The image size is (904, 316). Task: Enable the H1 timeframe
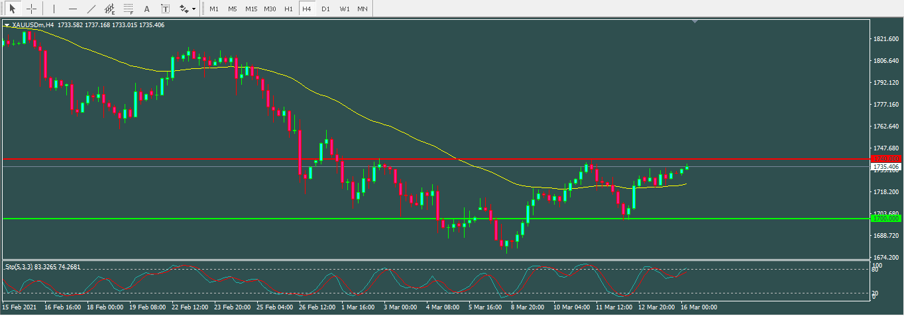click(x=288, y=9)
